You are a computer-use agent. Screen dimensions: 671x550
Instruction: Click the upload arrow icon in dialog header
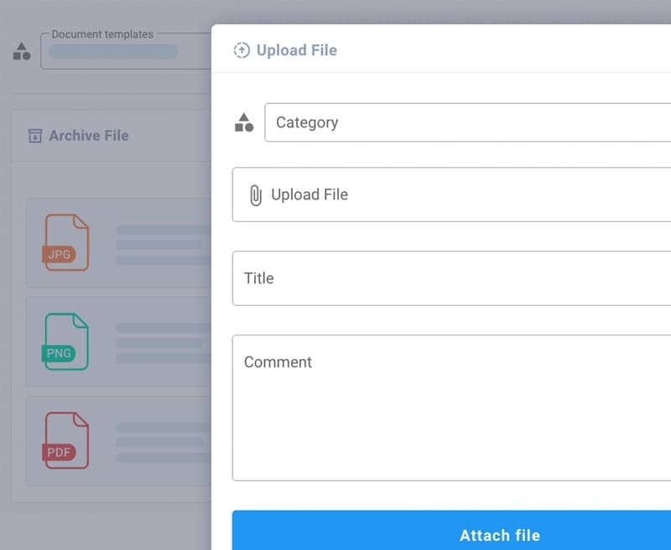click(242, 50)
